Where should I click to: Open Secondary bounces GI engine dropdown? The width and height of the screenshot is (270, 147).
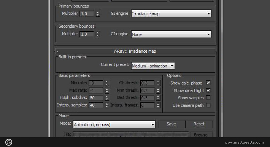[171, 34]
